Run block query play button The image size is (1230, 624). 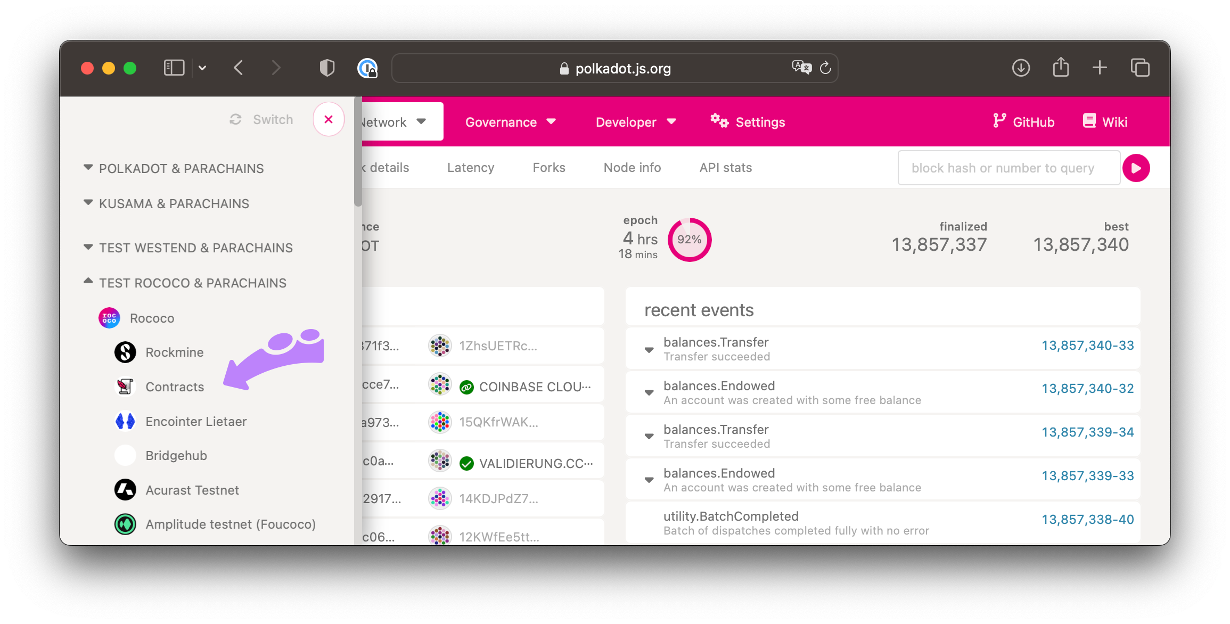click(x=1136, y=168)
